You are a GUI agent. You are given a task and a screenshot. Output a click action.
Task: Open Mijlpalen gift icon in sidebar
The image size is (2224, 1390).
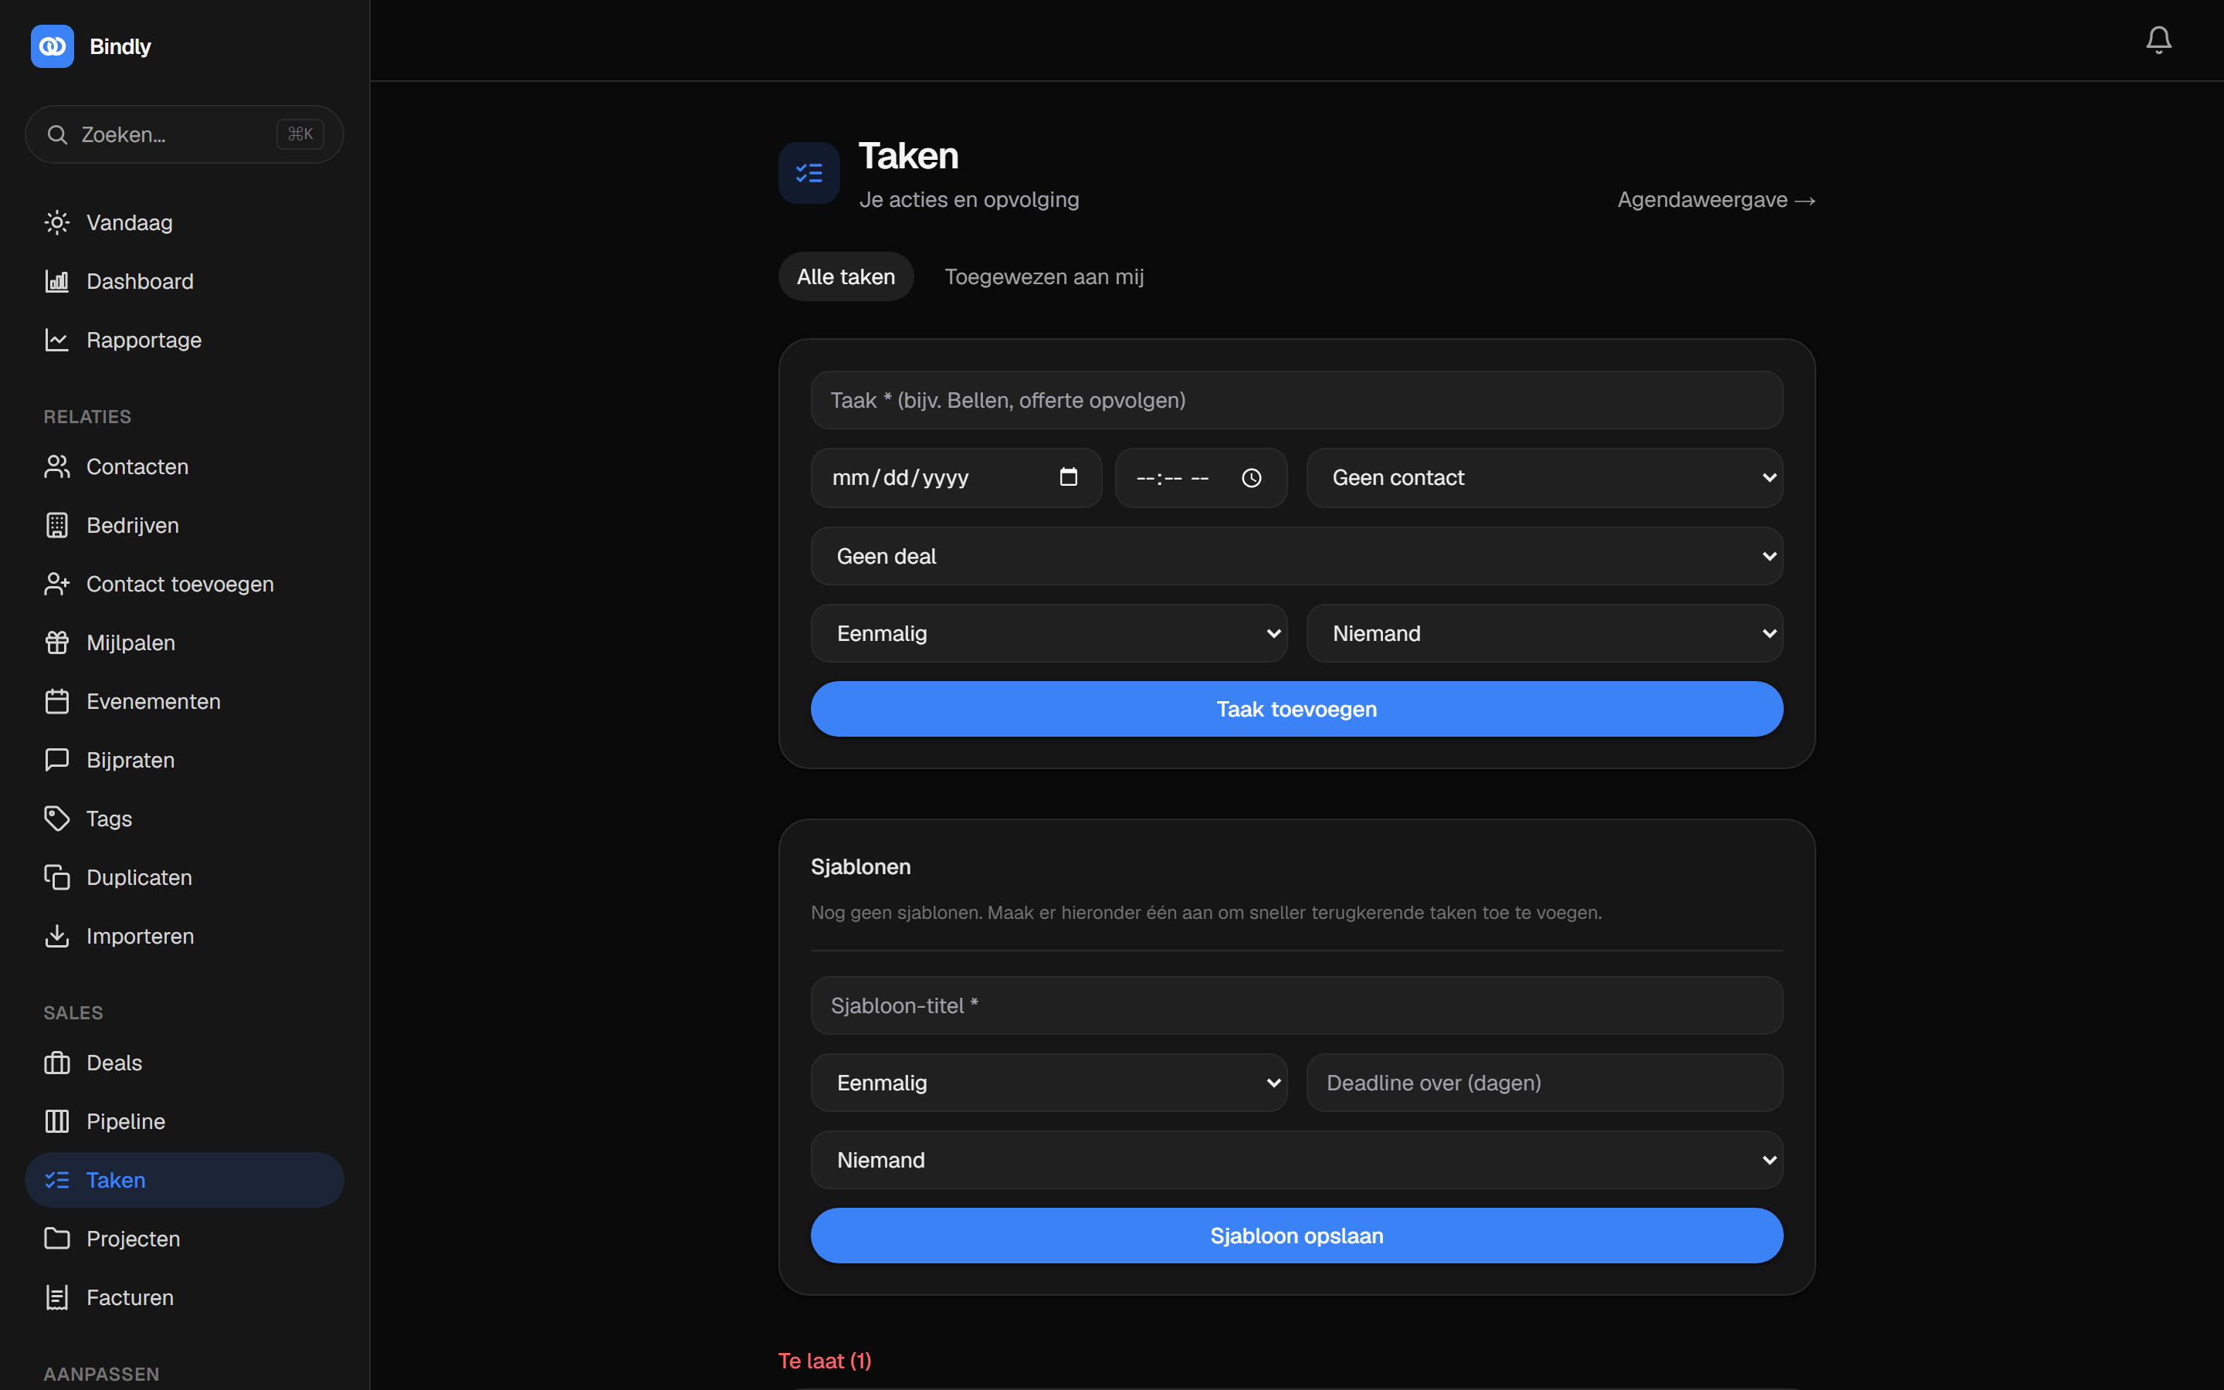coord(57,642)
